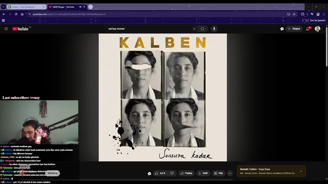Viewport: 328px width, 184px height.
Task: Go back in browser history
Action: (4, 14)
